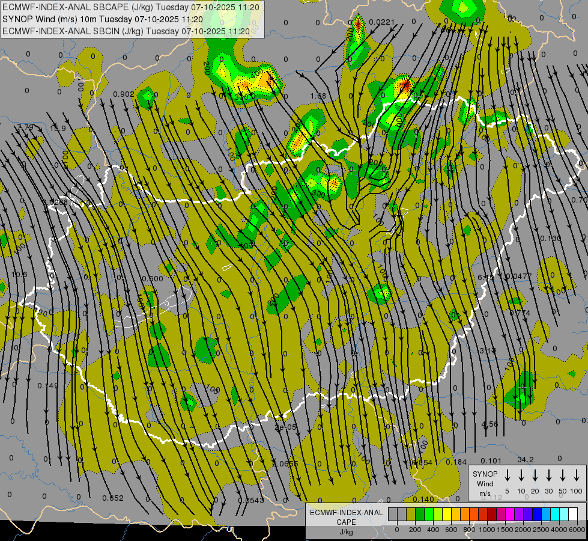
Task: Click the SYNOP wind arrow labeled 50
Action: point(563,475)
